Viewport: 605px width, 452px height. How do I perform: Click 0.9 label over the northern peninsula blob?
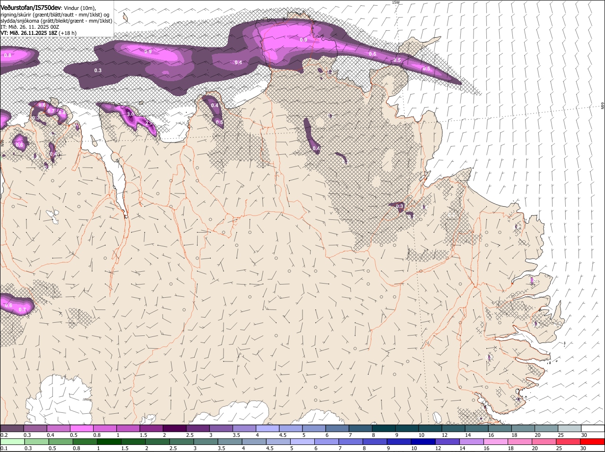click(303, 40)
